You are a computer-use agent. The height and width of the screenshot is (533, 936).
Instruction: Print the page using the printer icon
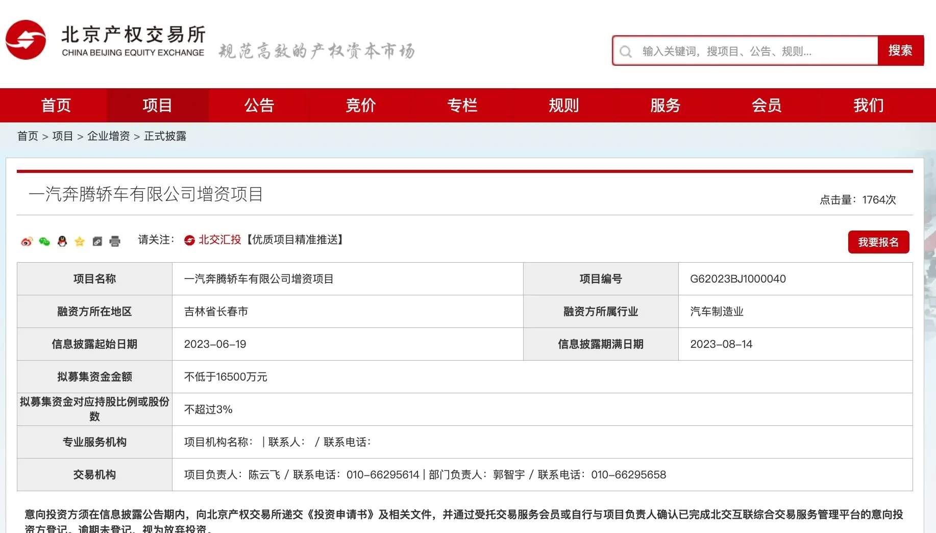click(115, 241)
